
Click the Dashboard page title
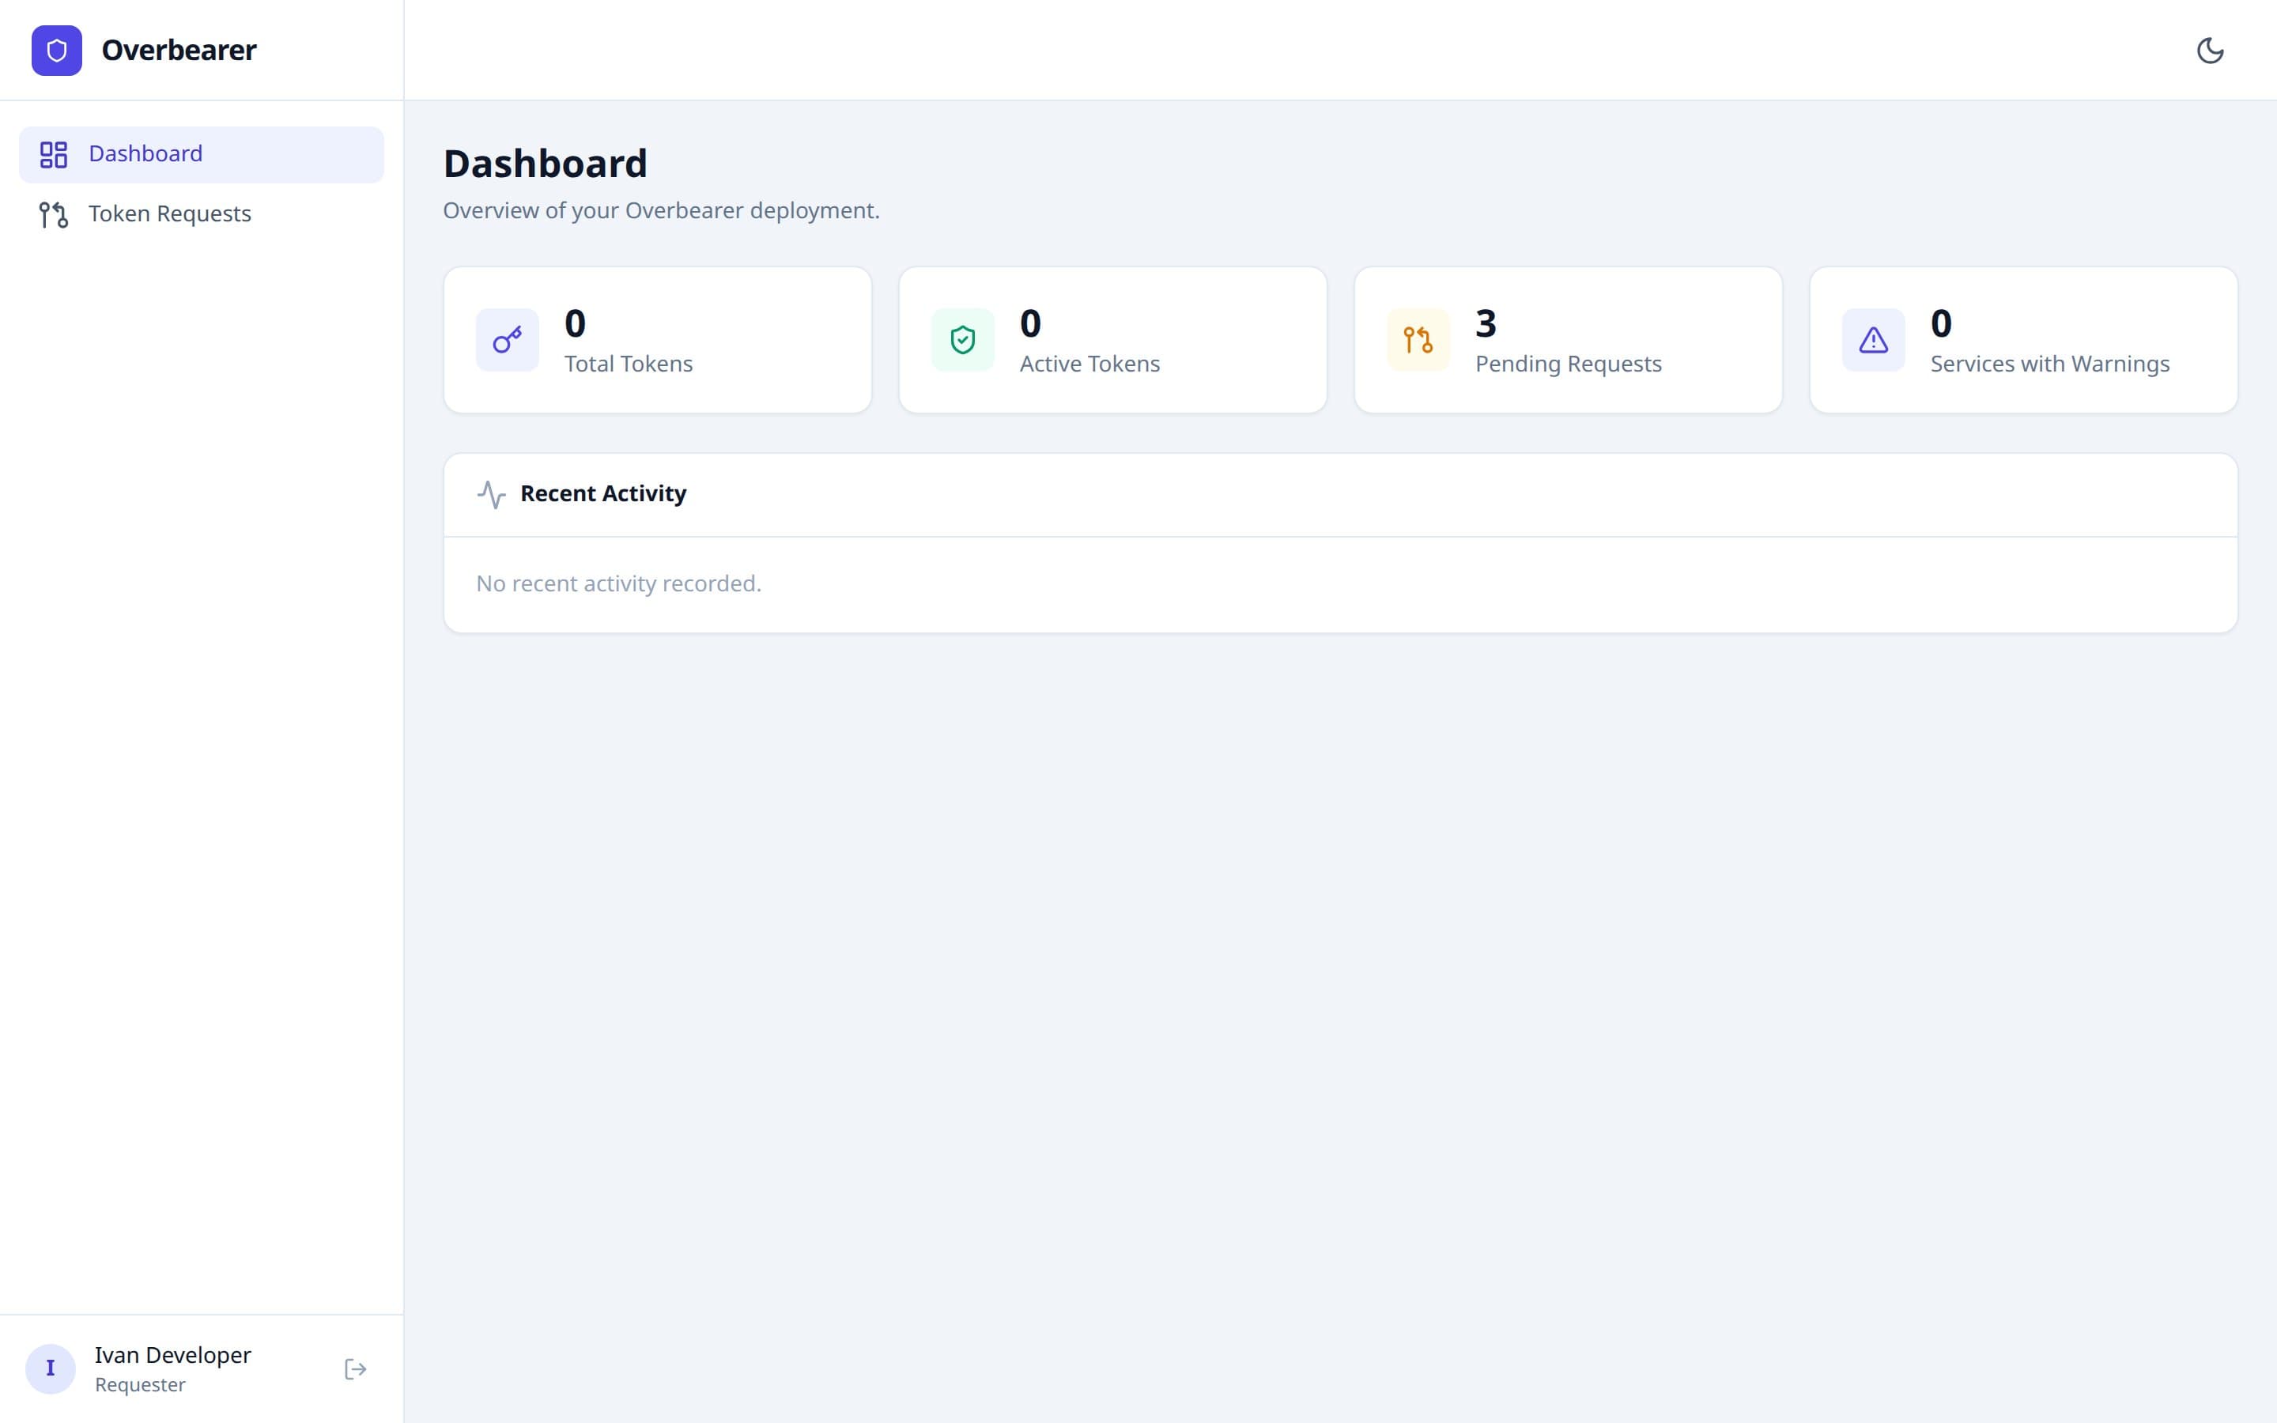545,163
